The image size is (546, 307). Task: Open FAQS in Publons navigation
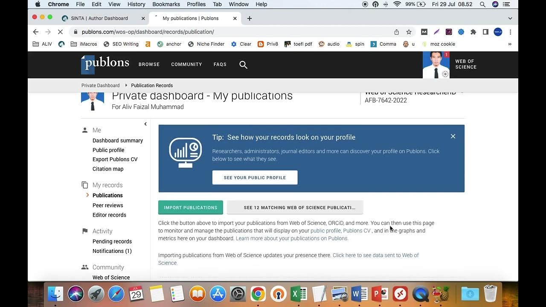click(x=220, y=64)
